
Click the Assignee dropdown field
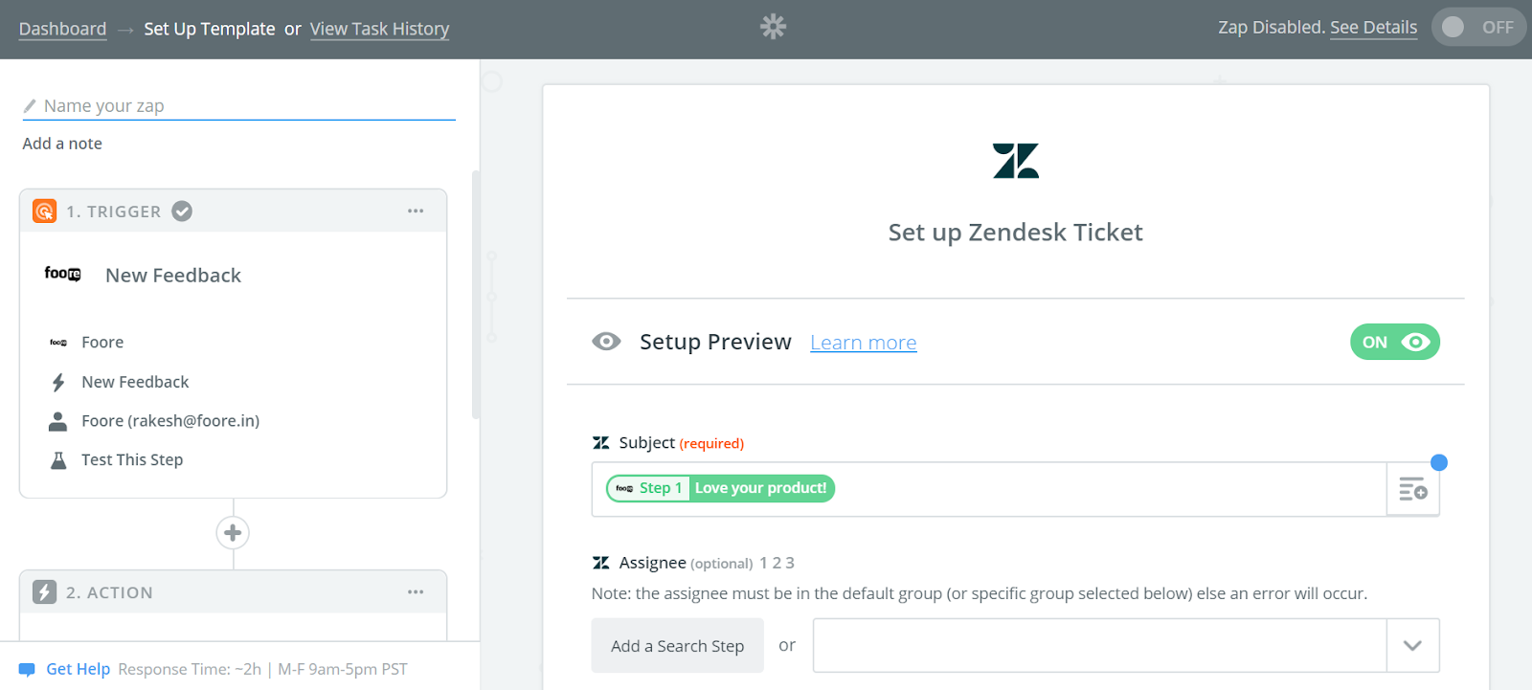tap(1099, 646)
